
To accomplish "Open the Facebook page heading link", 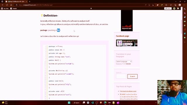I will coord(122,36).
